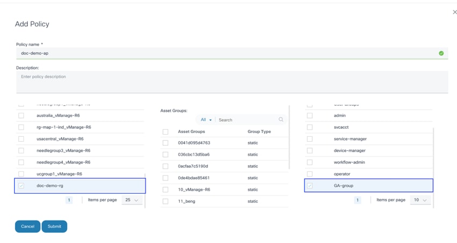Viewport: 457px width, 243px height.
Task: Select the service-manager user group checkbox
Action: (x=310, y=139)
